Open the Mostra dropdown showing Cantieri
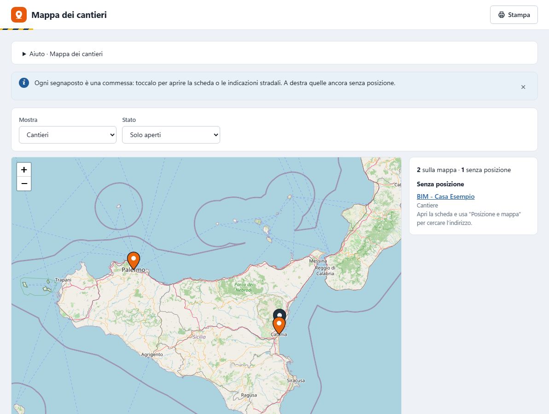The width and height of the screenshot is (549, 414). click(x=68, y=135)
